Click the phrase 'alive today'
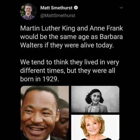 (97, 45)
